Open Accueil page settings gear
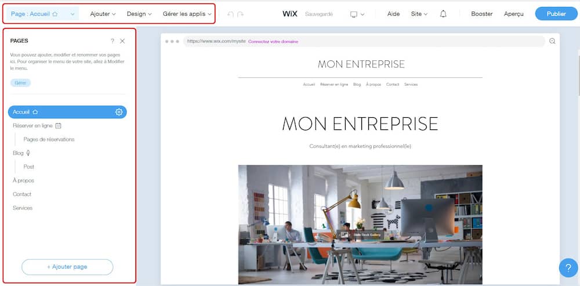580x286 pixels. point(119,112)
